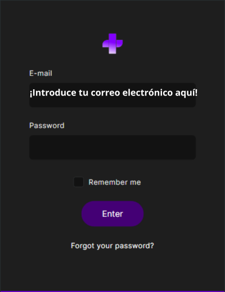This screenshot has width=225, height=292.
Task: Focus the E-mail input field
Action: [112, 95]
